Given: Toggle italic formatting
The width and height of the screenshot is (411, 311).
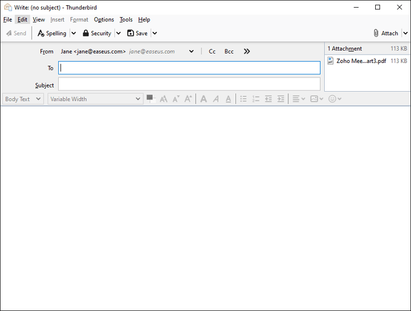Looking at the screenshot, I should [x=215, y=99].
